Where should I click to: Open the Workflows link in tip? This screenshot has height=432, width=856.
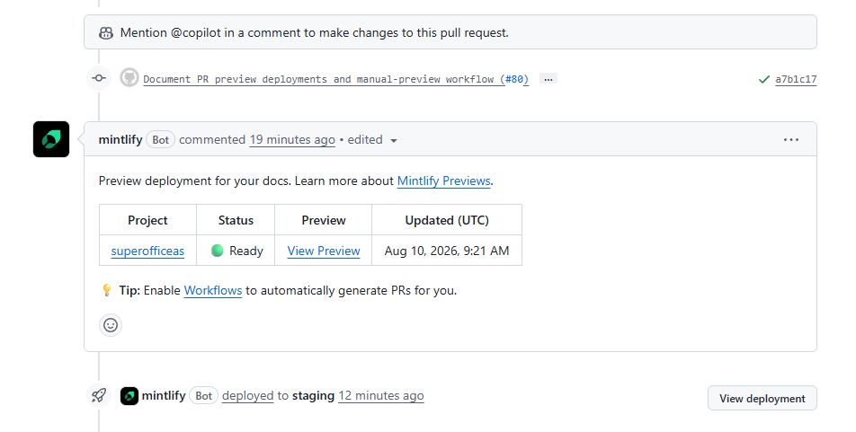tap(213, 291)
